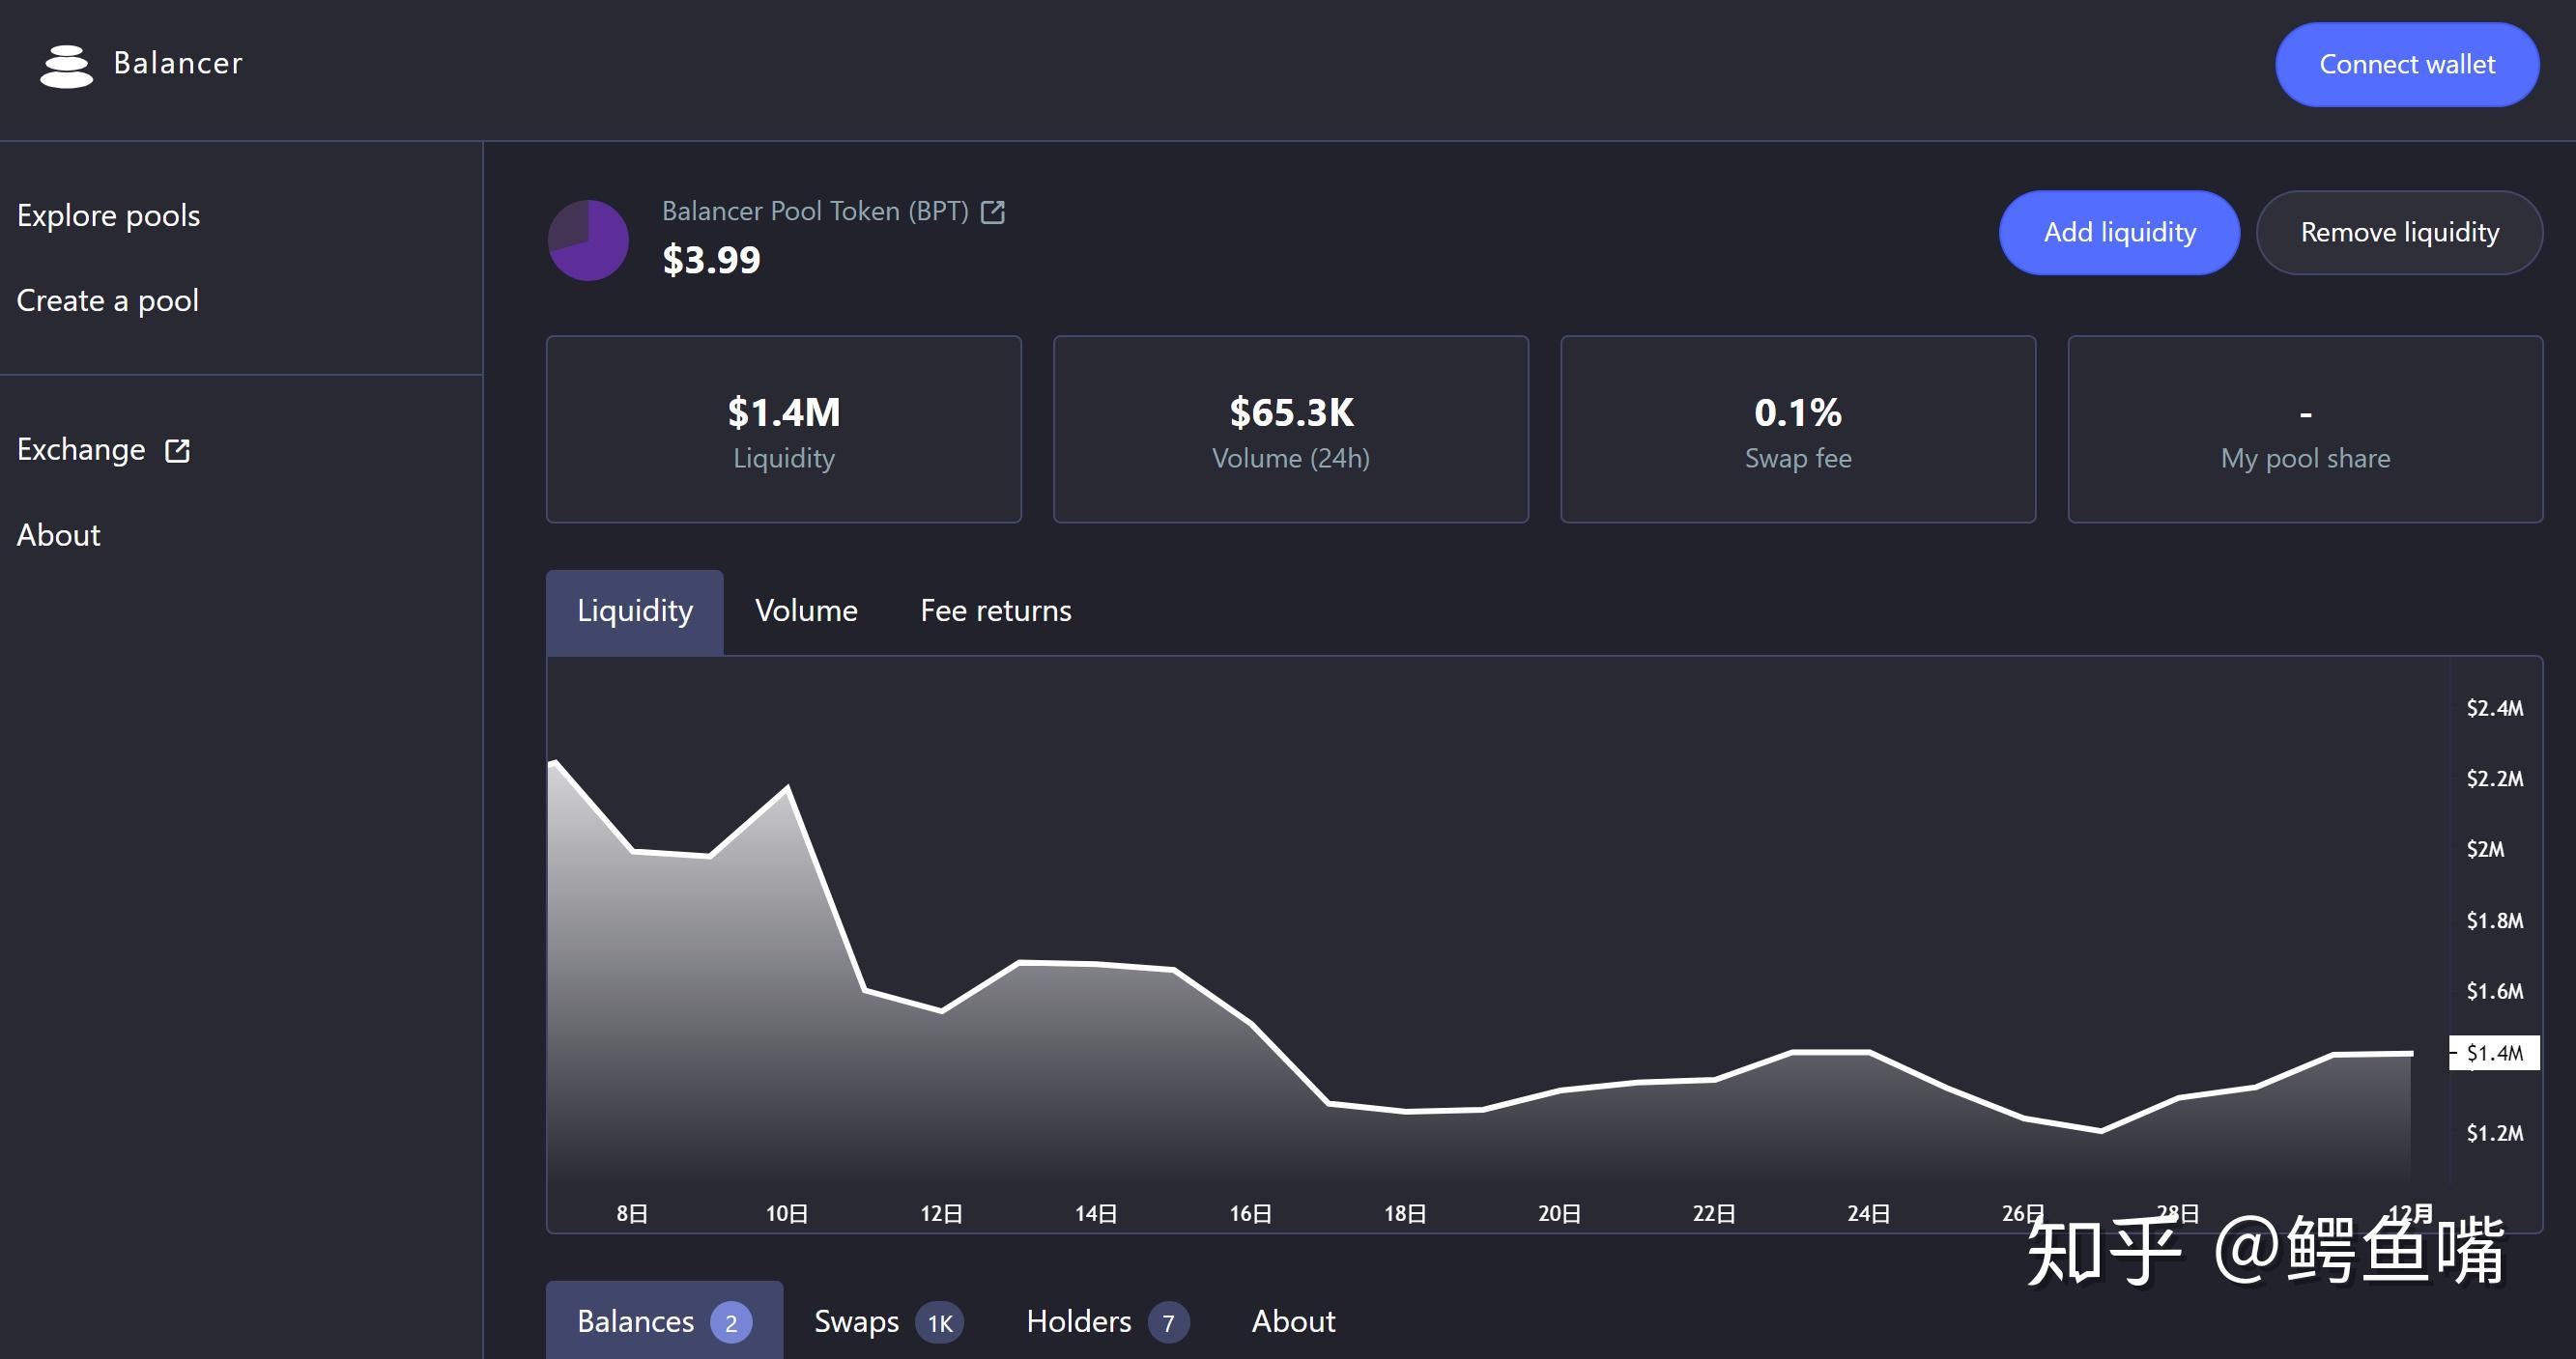Click the Balancer Pool Token (BPT) label
The width and height of the screenshot is (2576, 1359).
coord(815,212)
